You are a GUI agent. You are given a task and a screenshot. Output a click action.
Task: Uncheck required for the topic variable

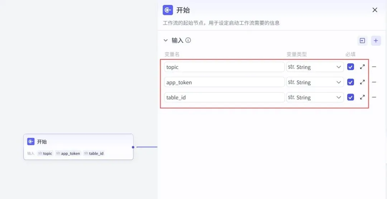click(x=350, y=67)
